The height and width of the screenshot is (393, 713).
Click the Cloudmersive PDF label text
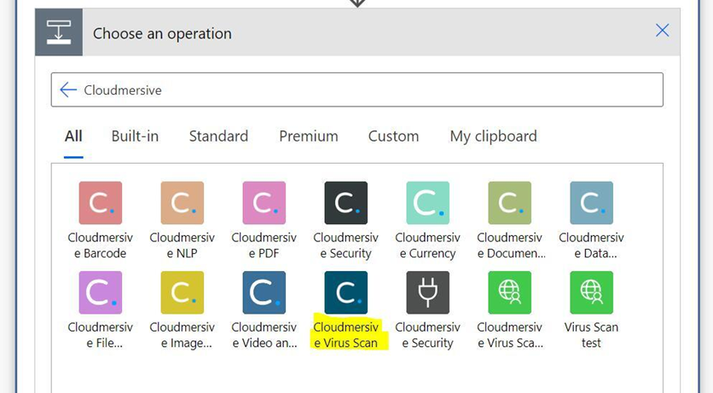click(264, 246)
